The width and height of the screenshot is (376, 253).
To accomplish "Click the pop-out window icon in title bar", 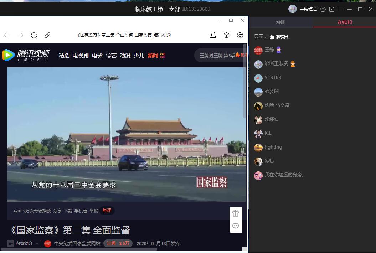I will tap(332, 9).
